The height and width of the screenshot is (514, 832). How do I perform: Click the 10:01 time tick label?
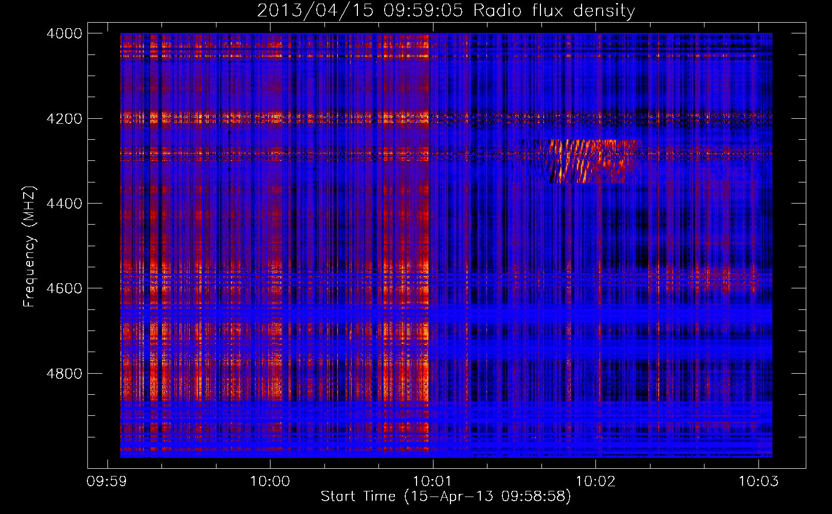tap(433, 482)
